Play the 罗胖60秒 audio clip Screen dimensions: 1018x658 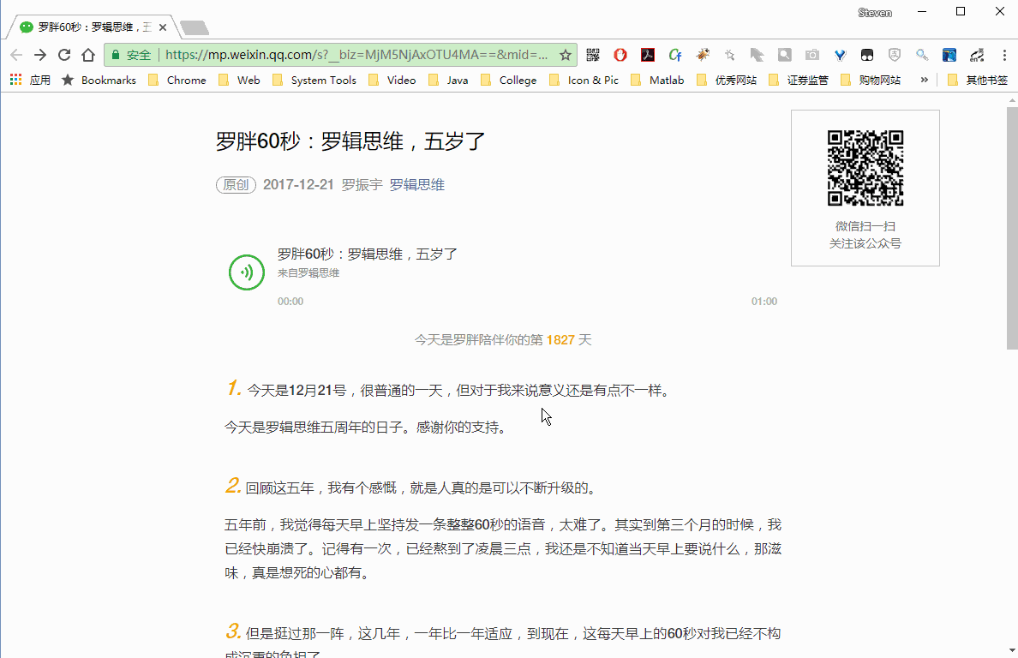pos(247,272)
